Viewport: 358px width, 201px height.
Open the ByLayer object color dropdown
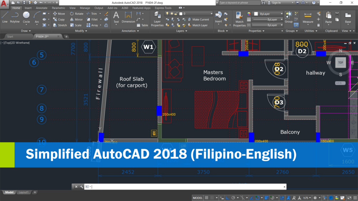(x=268, y=14)
